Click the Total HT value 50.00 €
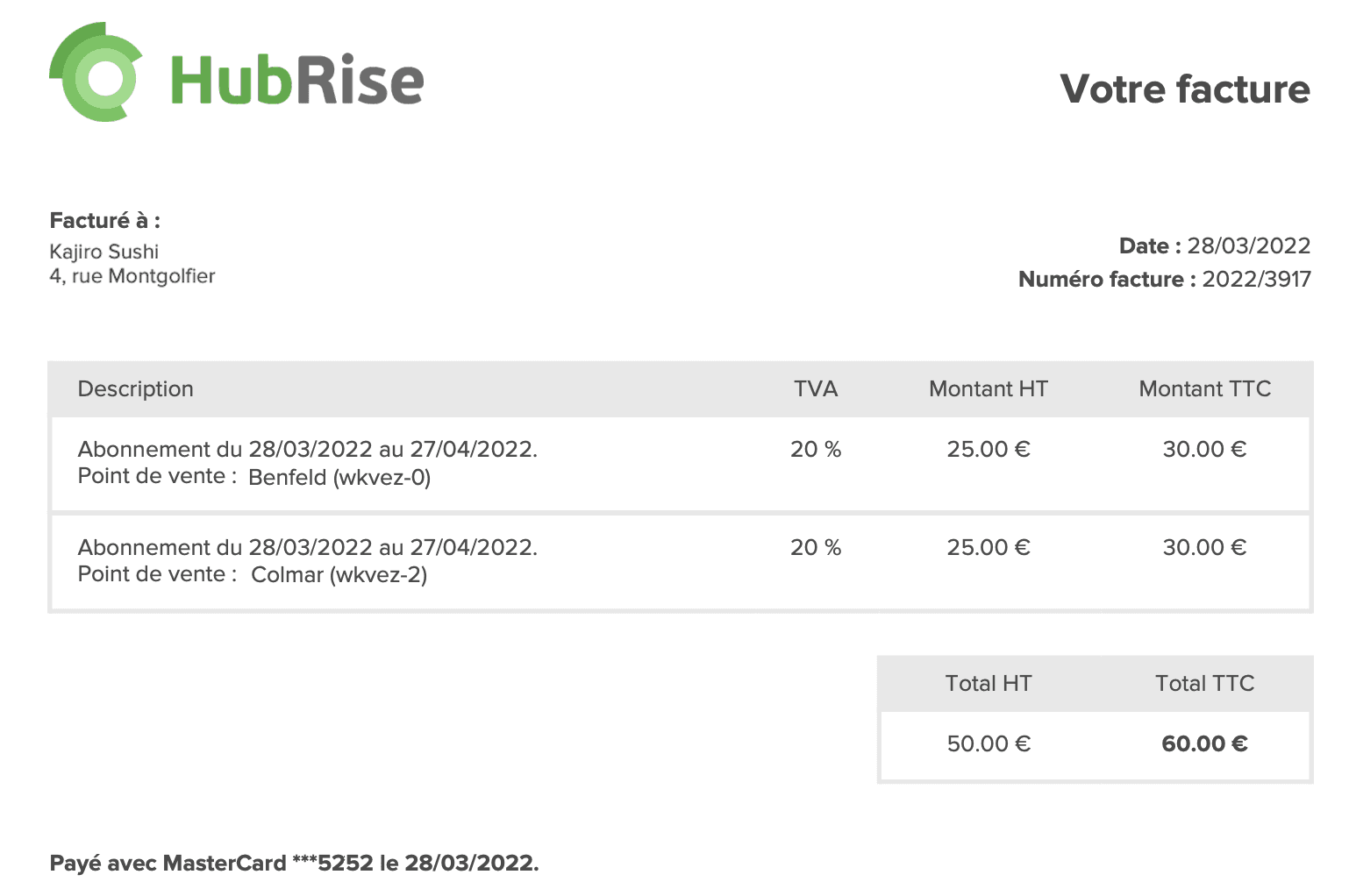 coord(988,743)
